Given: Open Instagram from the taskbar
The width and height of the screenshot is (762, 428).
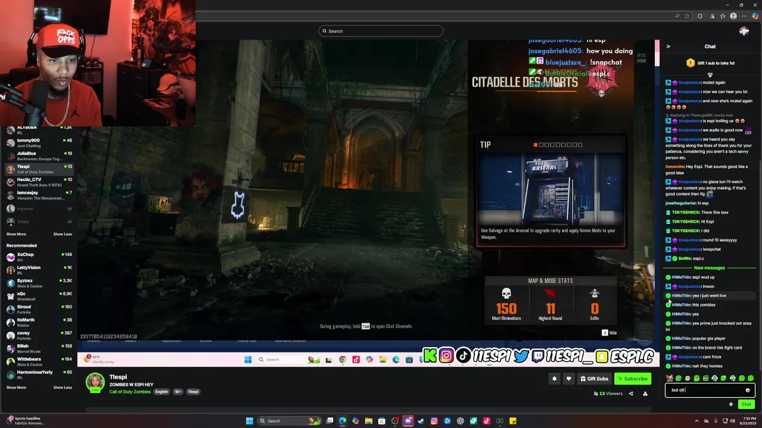Looking at the screenshot, I should pyautogui.click(x=434, y=421).
